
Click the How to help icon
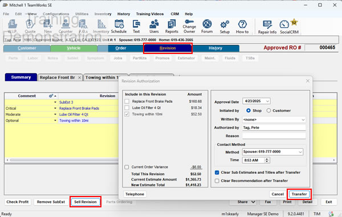[x=242, y=26]
